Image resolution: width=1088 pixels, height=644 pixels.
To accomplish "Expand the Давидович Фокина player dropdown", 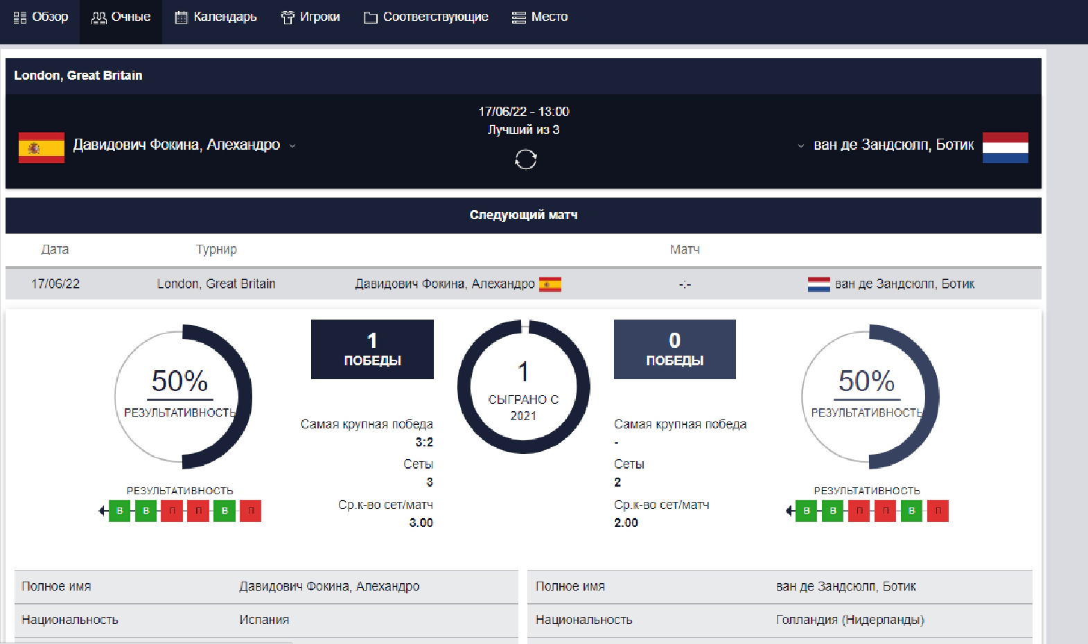I will 292,146.
